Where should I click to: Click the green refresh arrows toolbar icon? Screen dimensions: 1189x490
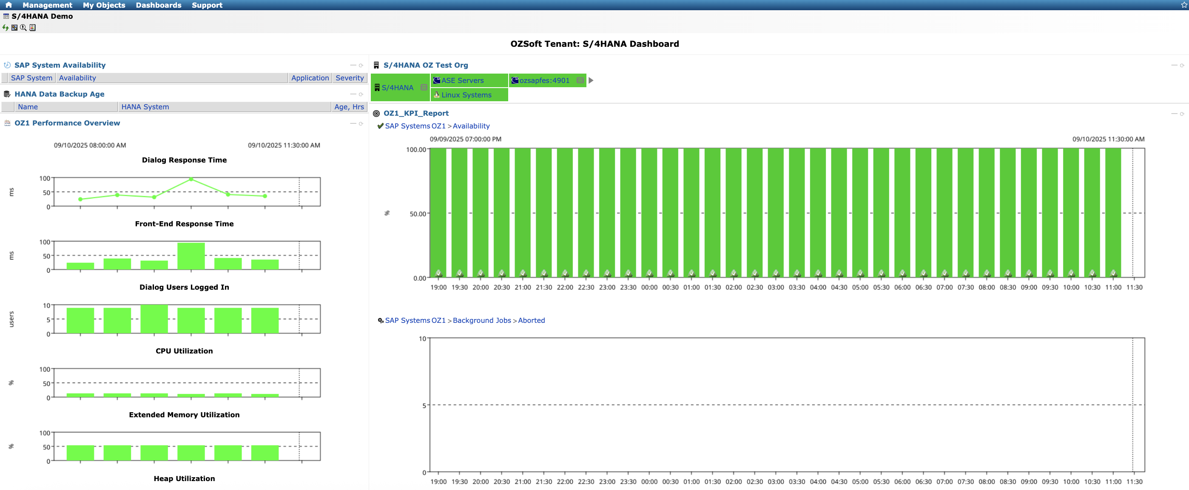coord(6,28)
